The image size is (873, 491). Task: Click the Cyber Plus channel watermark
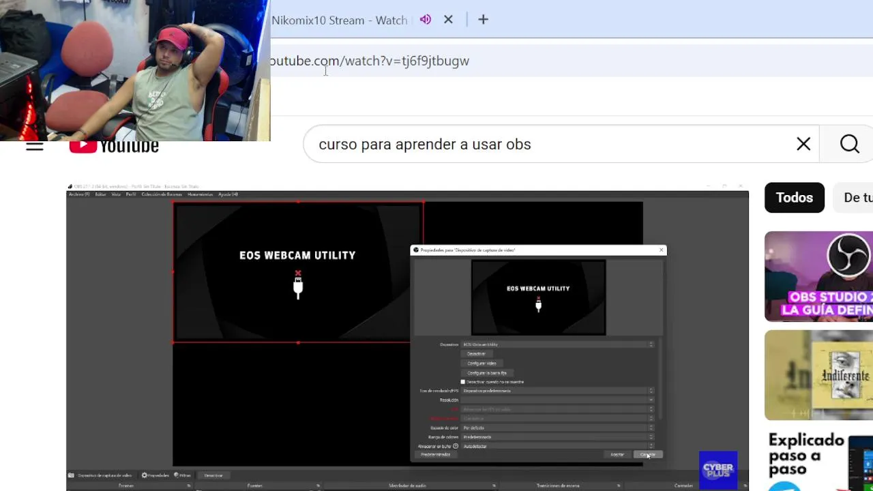(x=717, y=470)
